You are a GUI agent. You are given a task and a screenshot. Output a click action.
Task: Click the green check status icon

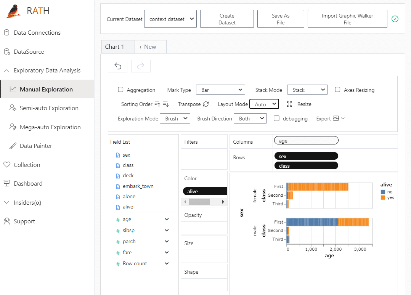(x=395, y=19)
